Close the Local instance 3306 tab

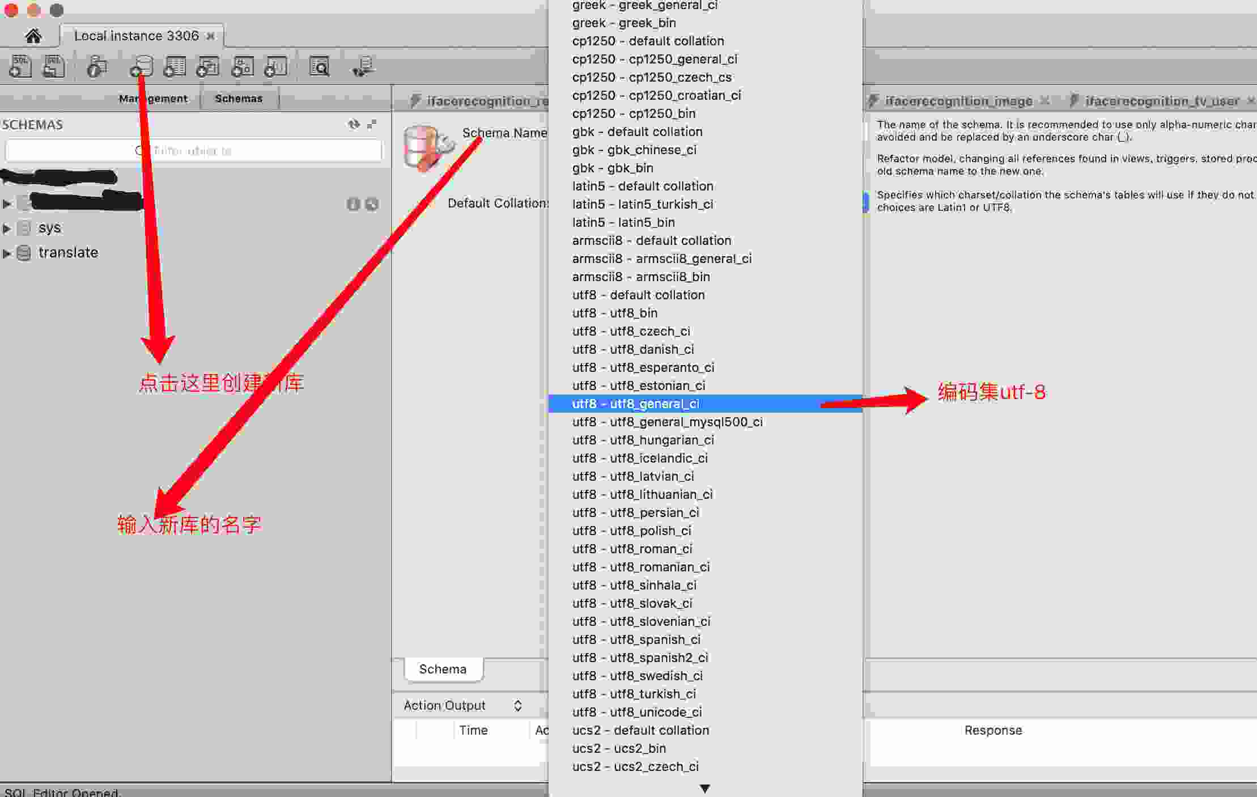(210, 36)
